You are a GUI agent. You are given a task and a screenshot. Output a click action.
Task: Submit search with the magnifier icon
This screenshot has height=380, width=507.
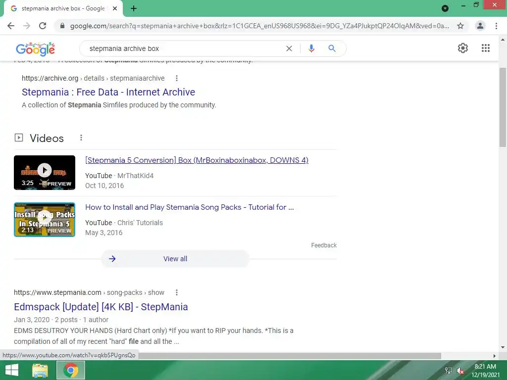(x=332, y=48)
